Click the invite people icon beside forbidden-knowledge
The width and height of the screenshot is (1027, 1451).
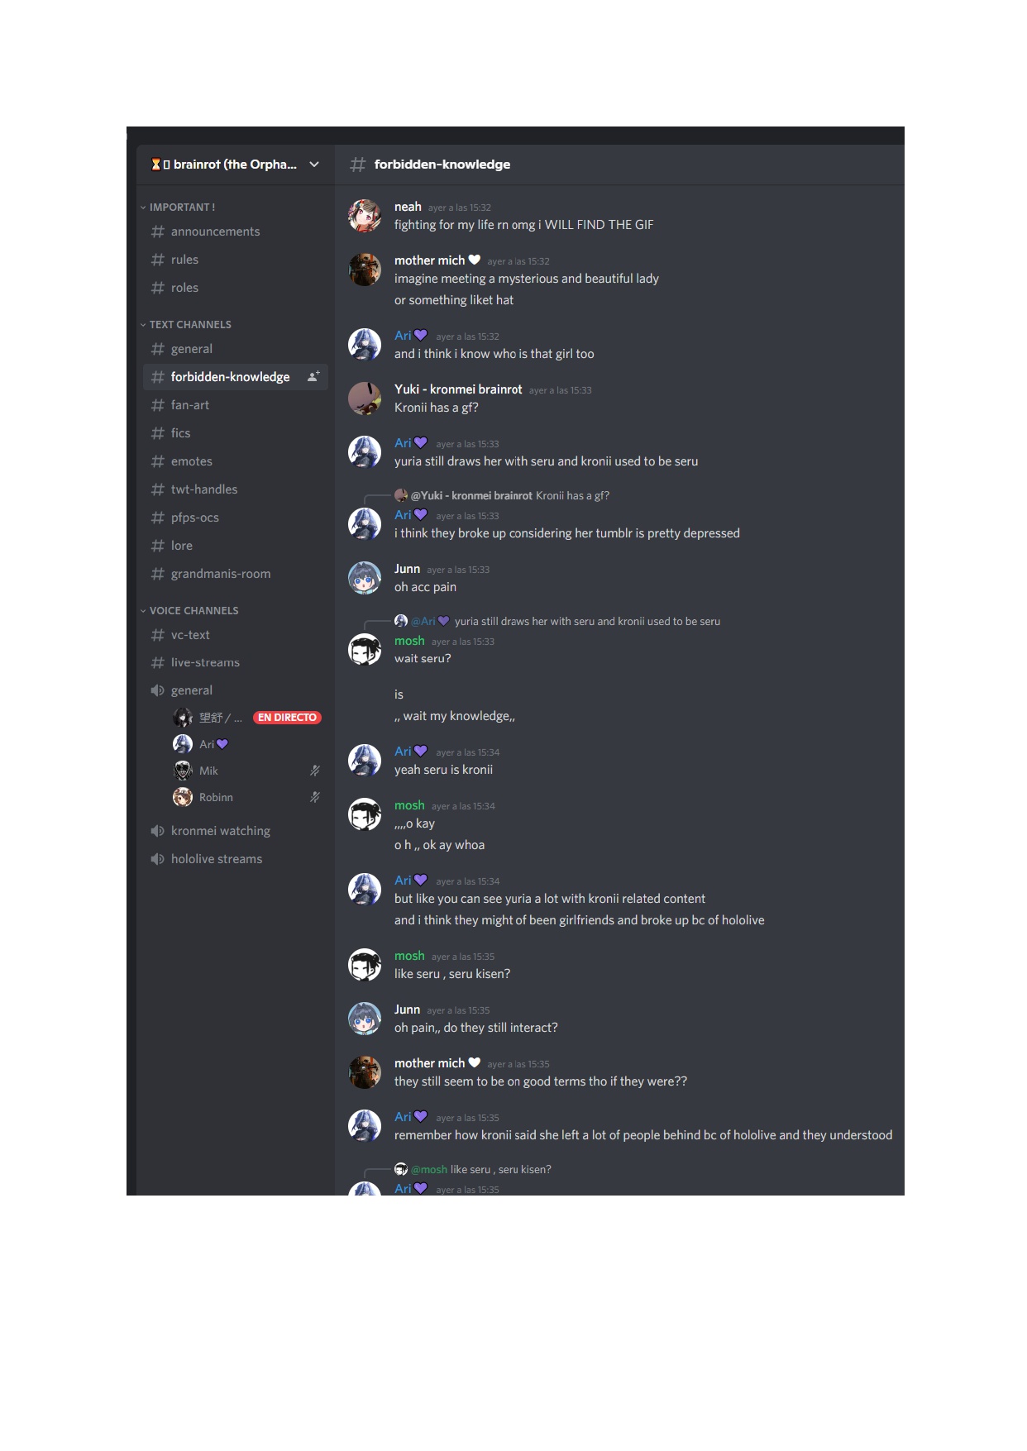click(x=313, y=377)
